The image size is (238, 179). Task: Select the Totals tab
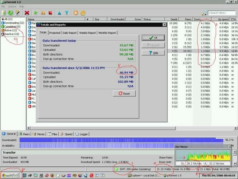click(x=43, y=32)
